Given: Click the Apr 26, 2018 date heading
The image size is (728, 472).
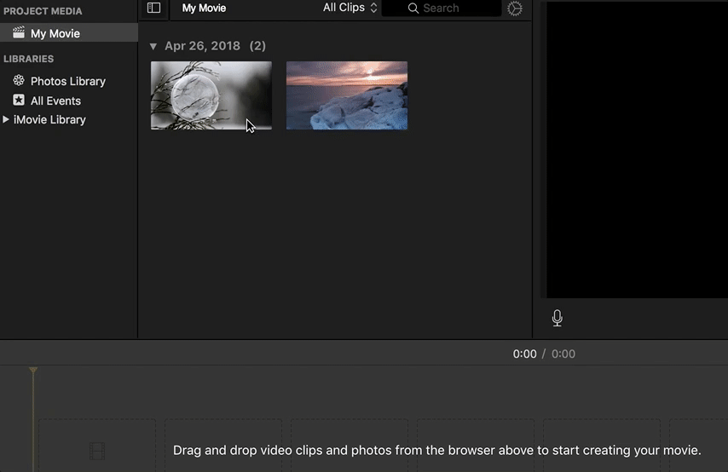Looking at the screenshot, I should [202, 46].
